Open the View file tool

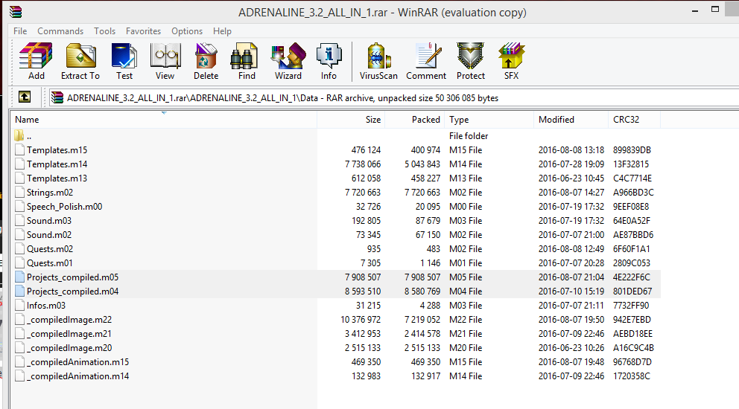pyautogui.click(x=165, y=61)
